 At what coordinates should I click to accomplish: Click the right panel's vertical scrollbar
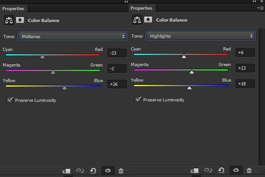[x=262, y=96]
